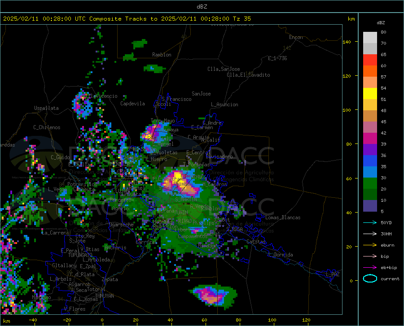The height and width of the screenshot is (326, 404).
Task: Click the Capdevila place label
Action: pyautogui.click(x=132, y=104)
